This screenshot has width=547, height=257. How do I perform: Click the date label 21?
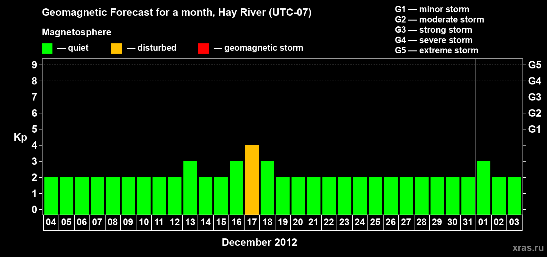tap(313, 222)
